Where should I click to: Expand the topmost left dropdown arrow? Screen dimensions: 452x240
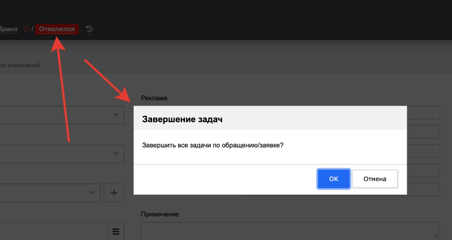pyautogui.click(x=115, y=115)
